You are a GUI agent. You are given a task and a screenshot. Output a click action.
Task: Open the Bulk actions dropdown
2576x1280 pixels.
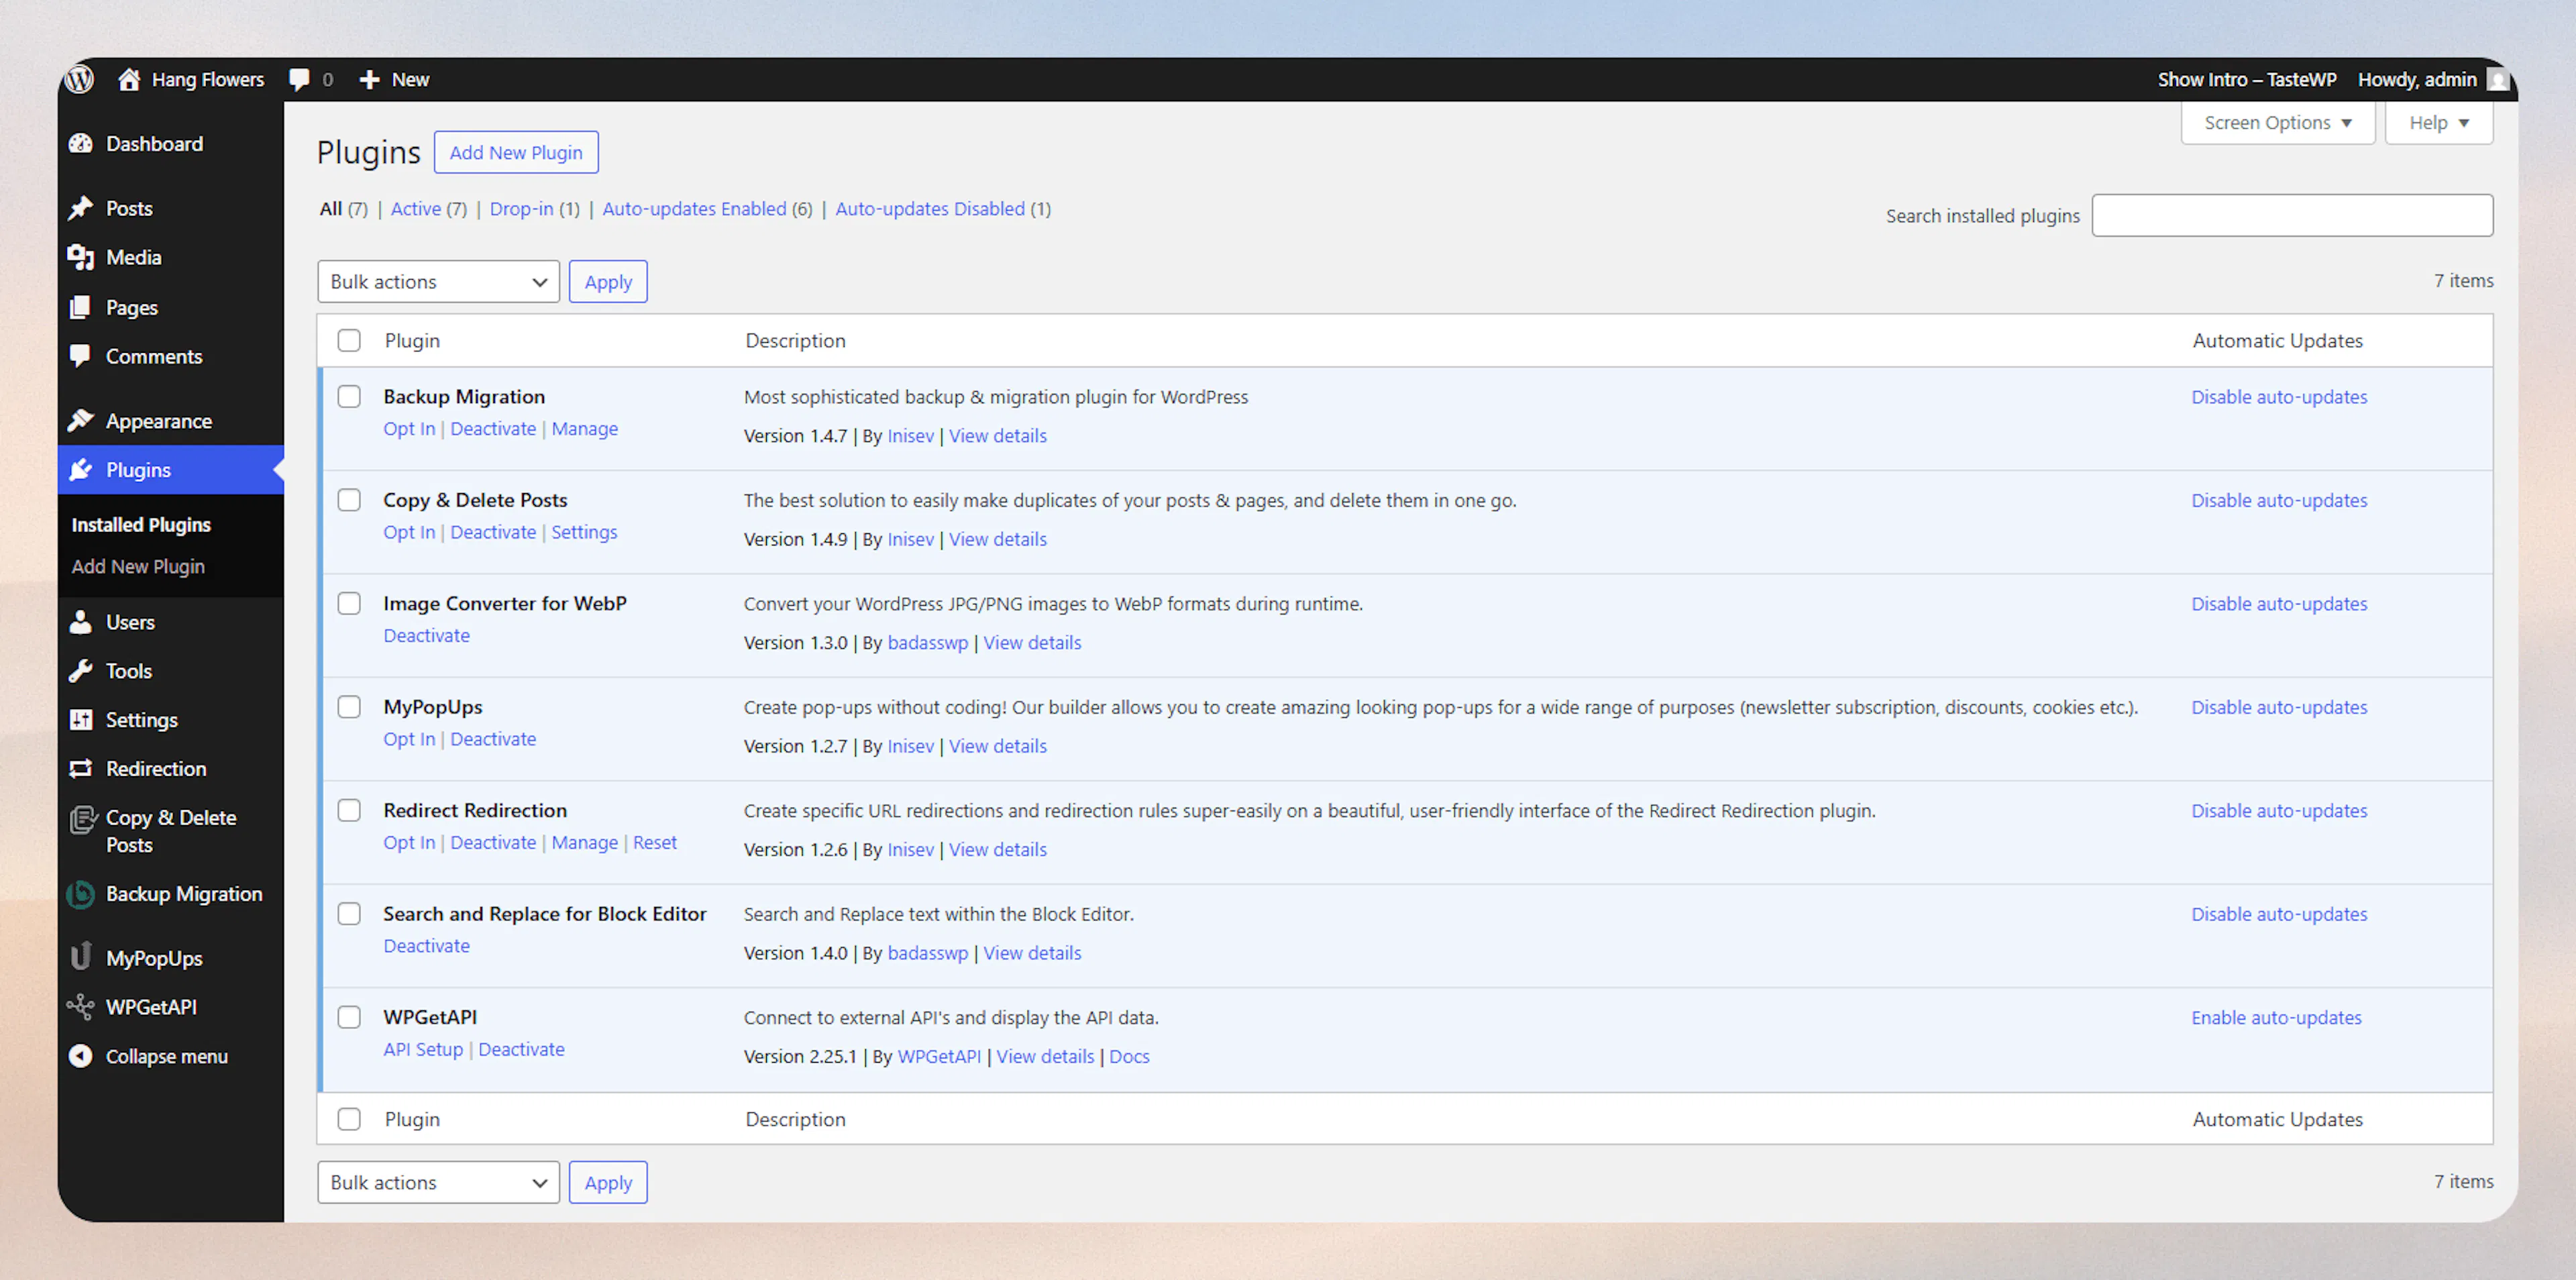437,281
